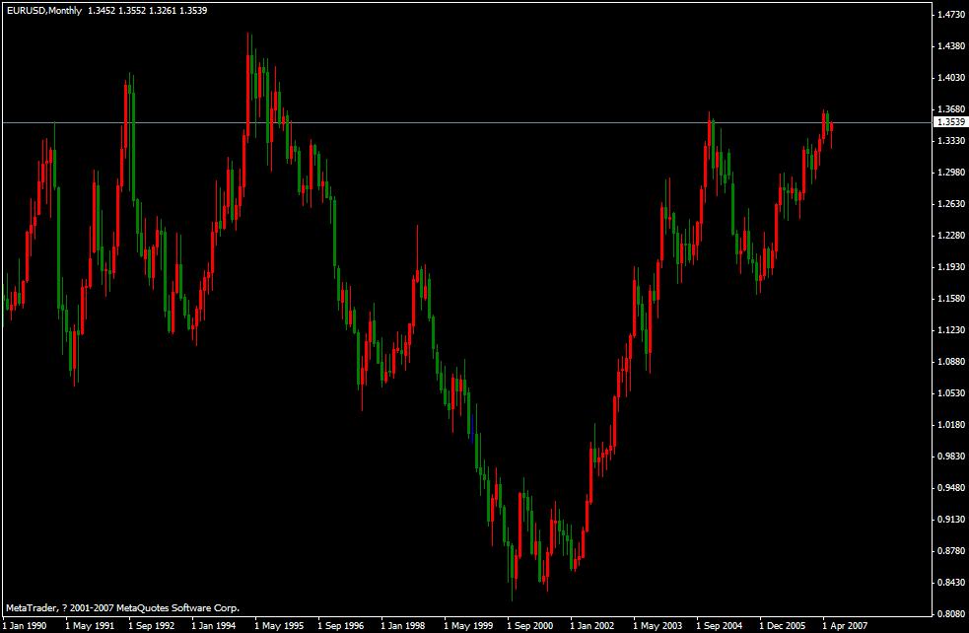Click the 1 Sep 1992 date label
Viewport: 969px width, 633px height.
pyautogui.click(x=150, y=625)
